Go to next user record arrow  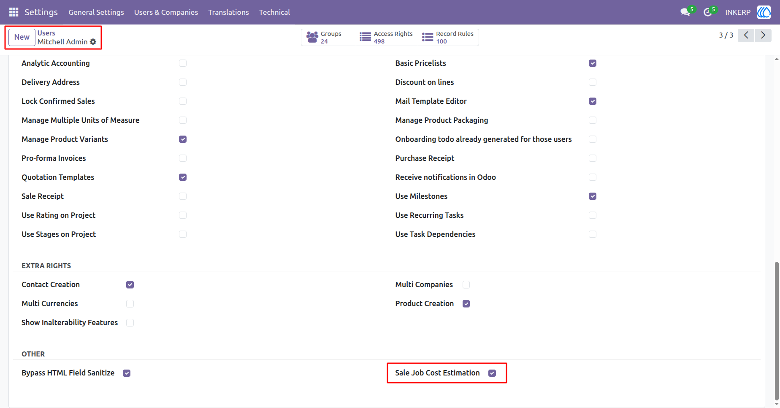(x=763, y=35)
